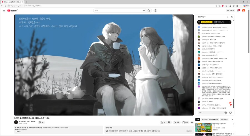Open the browser profile icon in toolbar
The image size is (250, 136).
click(x=237, y=6)
